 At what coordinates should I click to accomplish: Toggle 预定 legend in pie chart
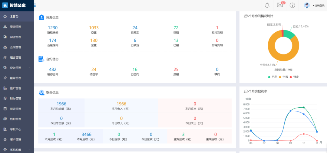coord(294,77)
